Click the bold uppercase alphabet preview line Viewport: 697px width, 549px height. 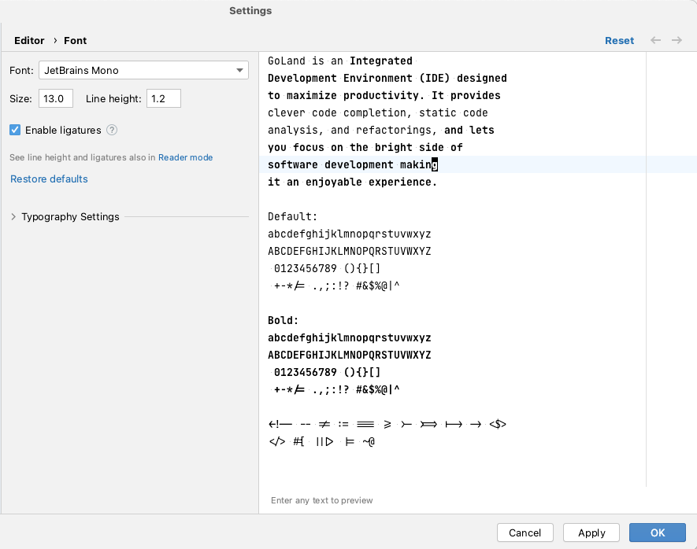point(350,355)
